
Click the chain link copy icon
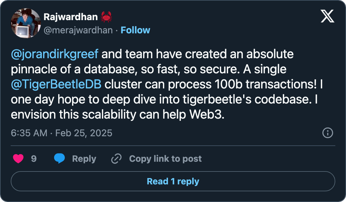[x=116, y=159]
